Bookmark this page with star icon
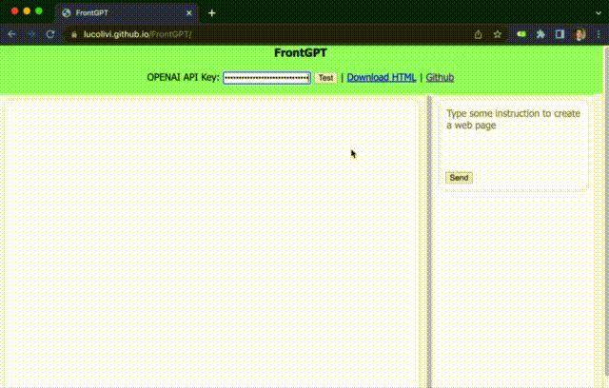The height and width of the screenshot is (388, 609). click(497, 34)
